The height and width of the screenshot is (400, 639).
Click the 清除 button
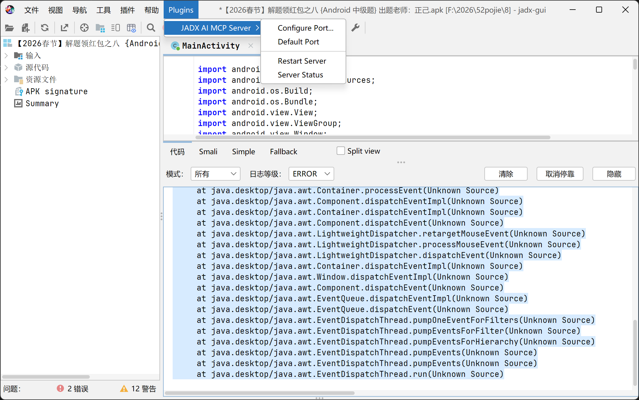click(506, 174)
